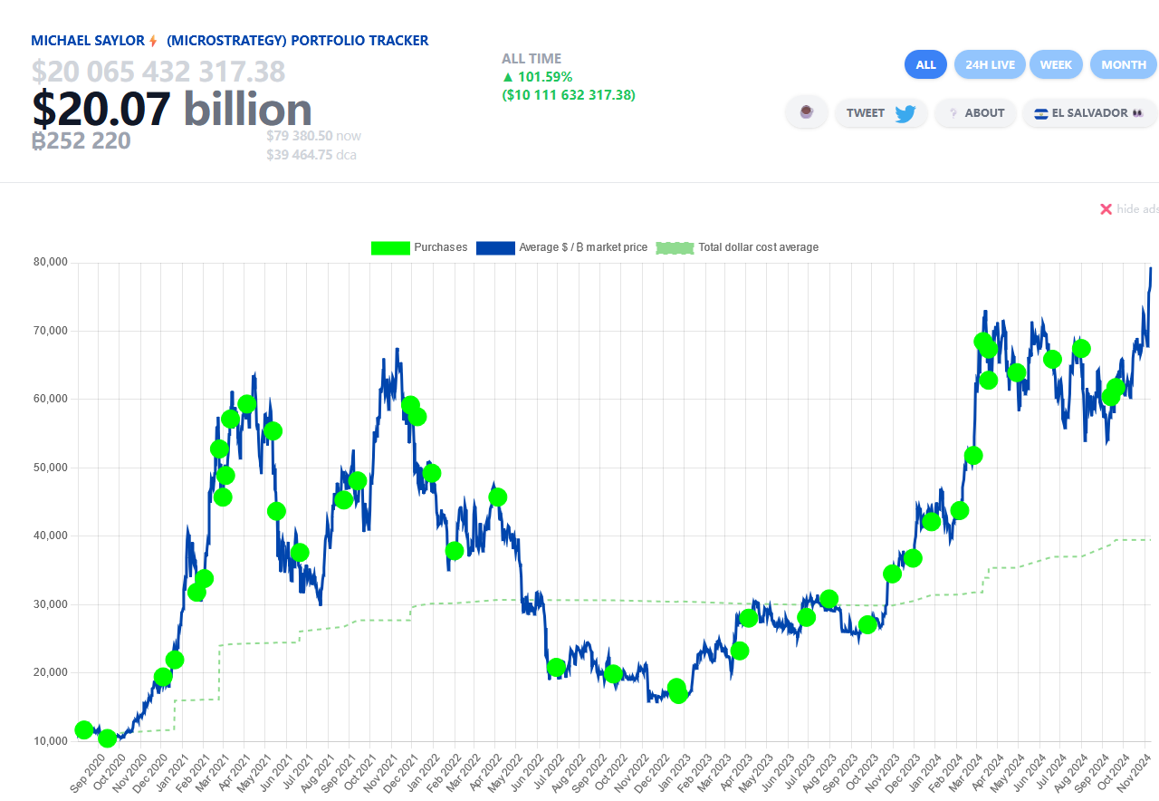Open the EL SALVADOR tracker button

point(1090,112)
